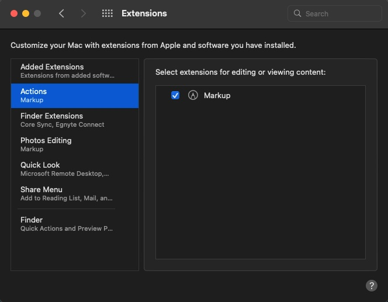Switch to Photos Editing category
This screenshot has height=302, width=388.
(x=75, y=144)
